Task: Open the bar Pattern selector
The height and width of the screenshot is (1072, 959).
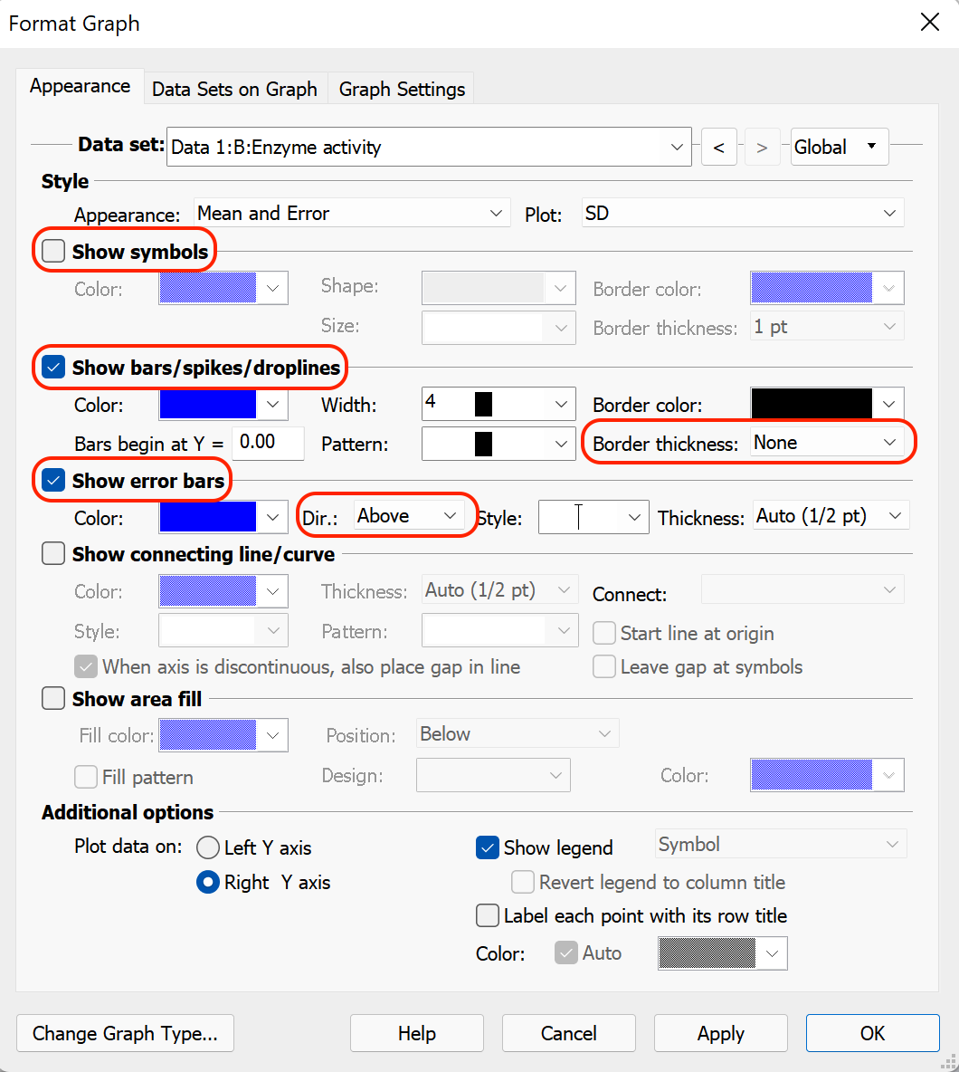Action: (498, 444)
